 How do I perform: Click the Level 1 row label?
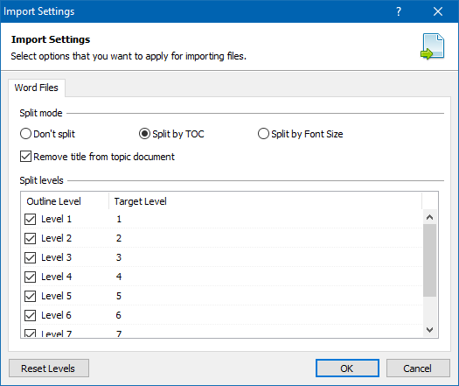(56, 219)
